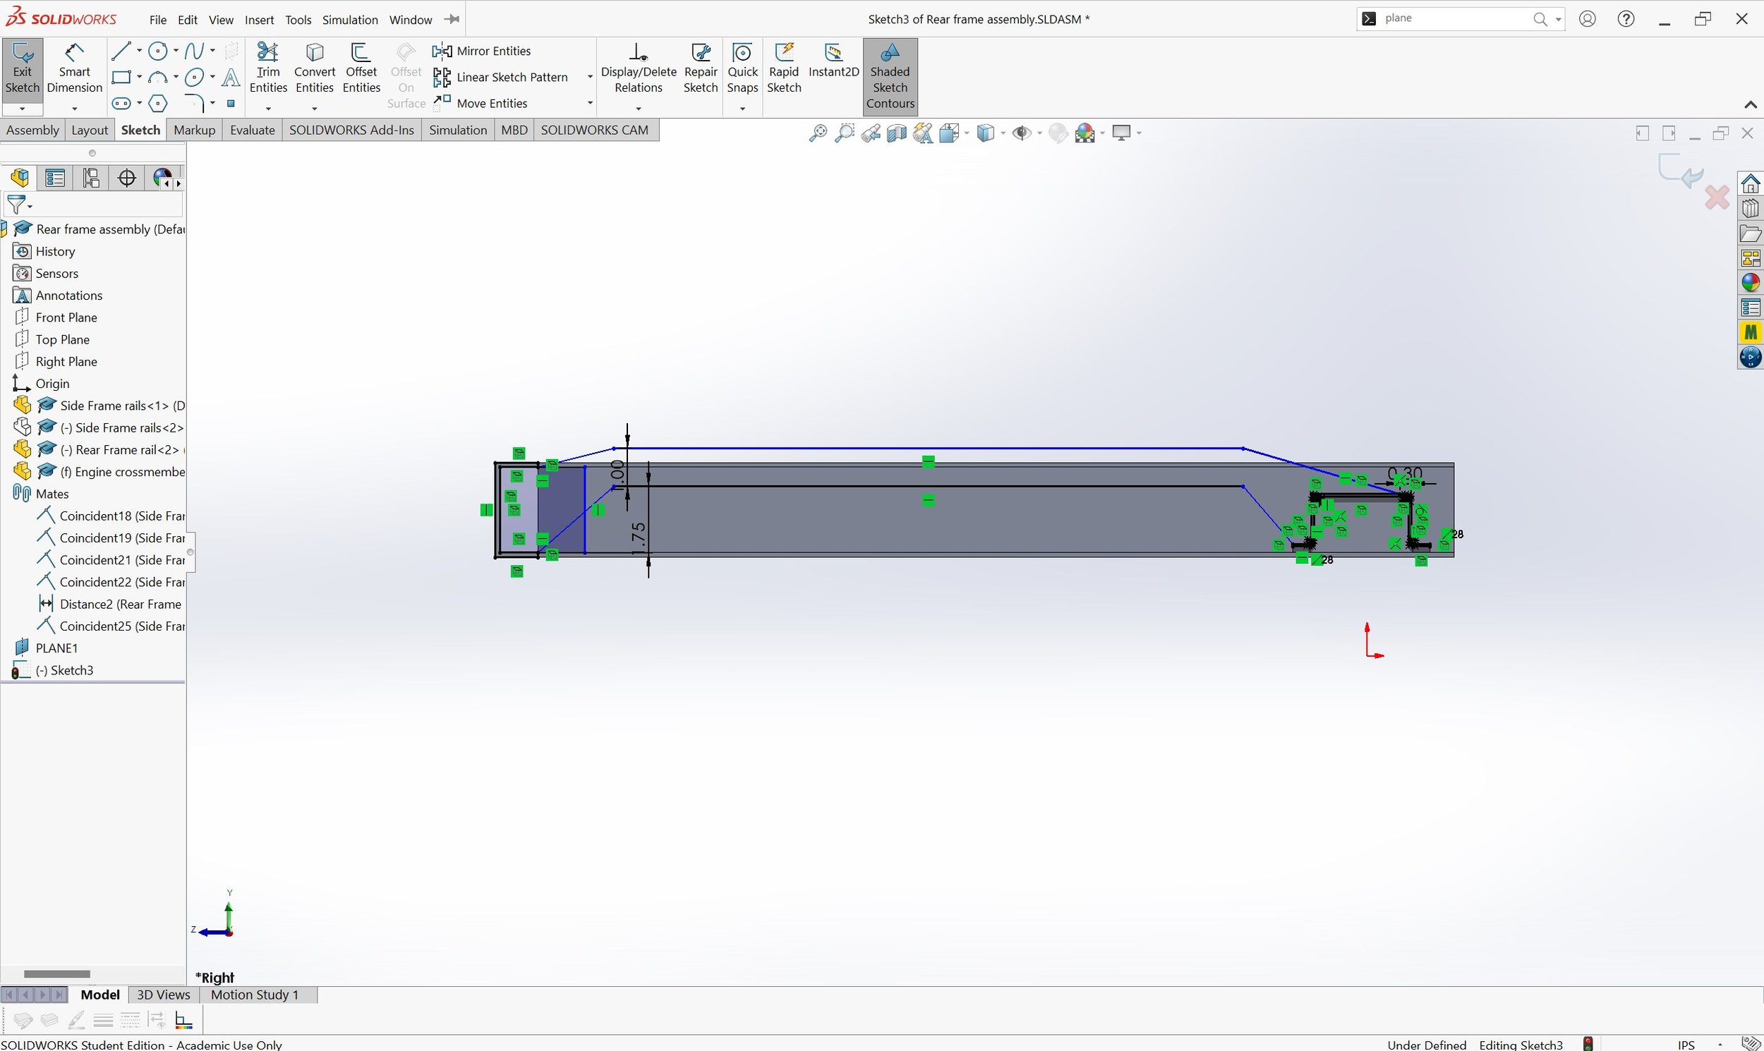The width and height of the screenshot is (1764, 1051).
Task: Switch to the Motion Study 1 tab
Action: coord(255,995)
